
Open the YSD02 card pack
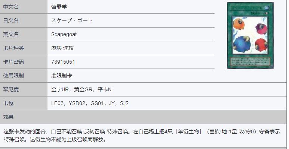77,103
